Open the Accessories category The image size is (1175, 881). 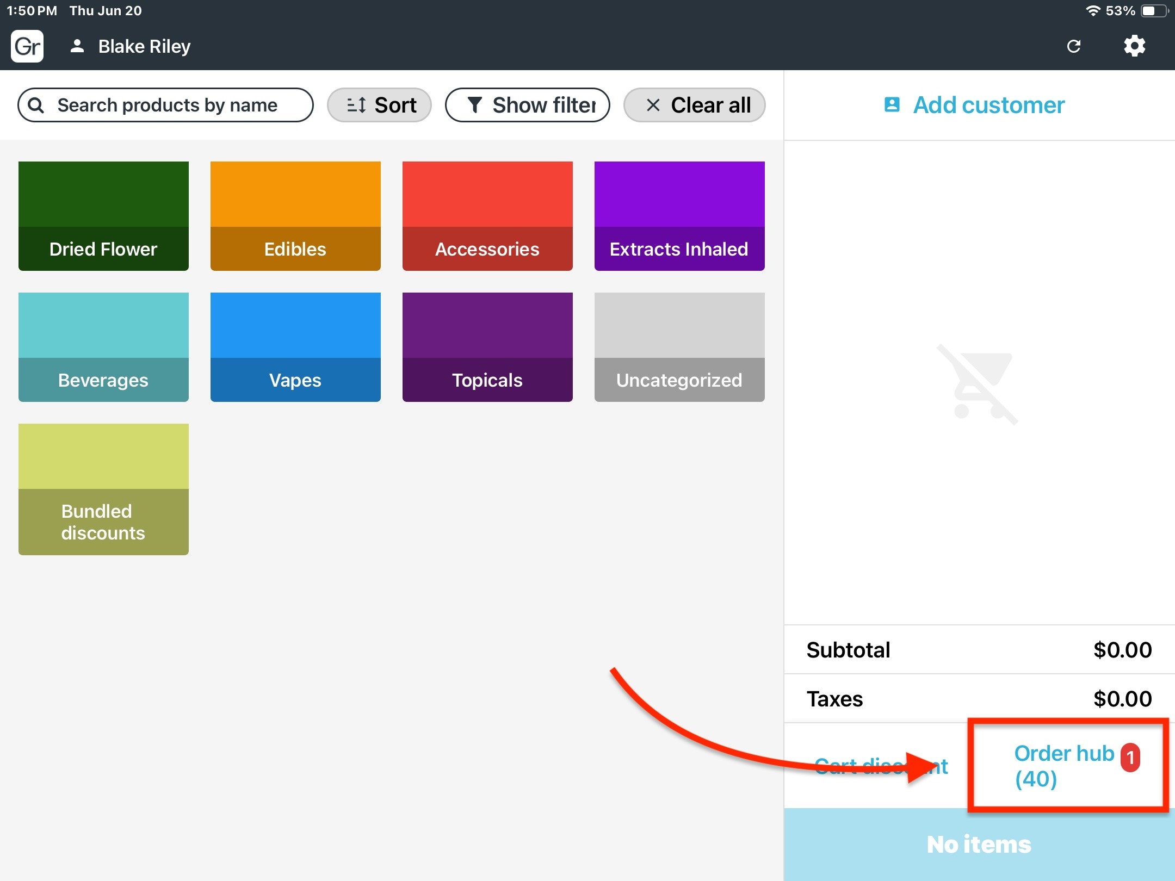click(487, 216)
